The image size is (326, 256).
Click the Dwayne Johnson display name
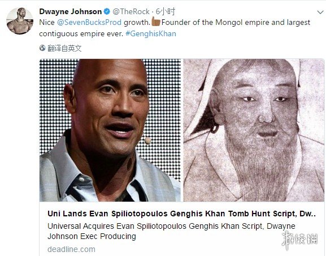click(70, 11)
